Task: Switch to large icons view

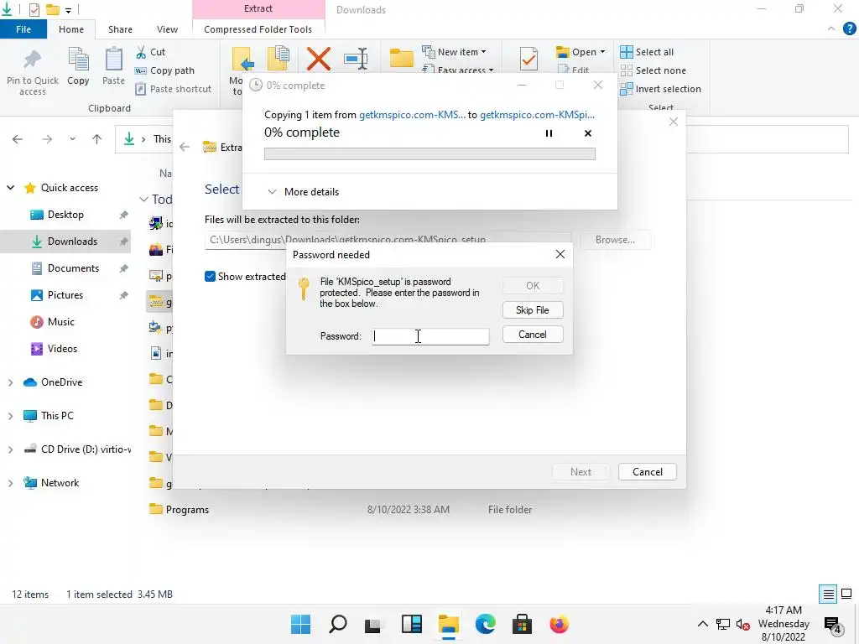Action: pyautogui.click(x=846, y=595)
